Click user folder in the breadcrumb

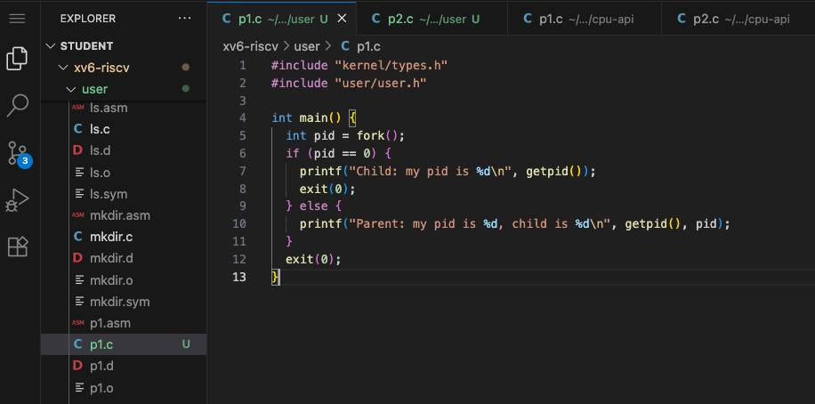point(307,46)
